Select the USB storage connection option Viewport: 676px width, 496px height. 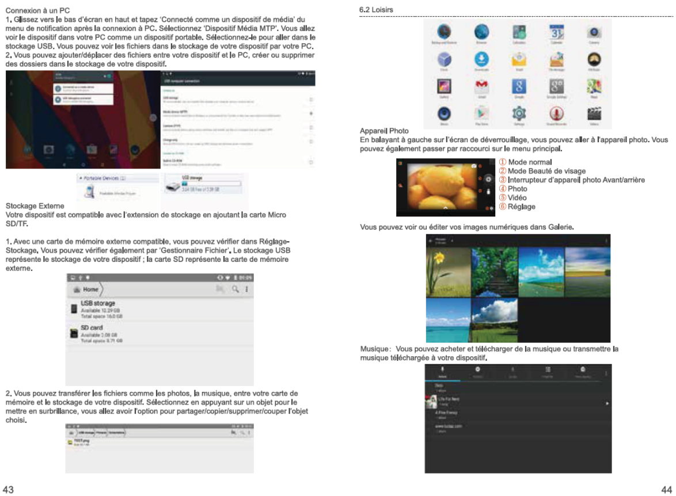click(238, 100)
